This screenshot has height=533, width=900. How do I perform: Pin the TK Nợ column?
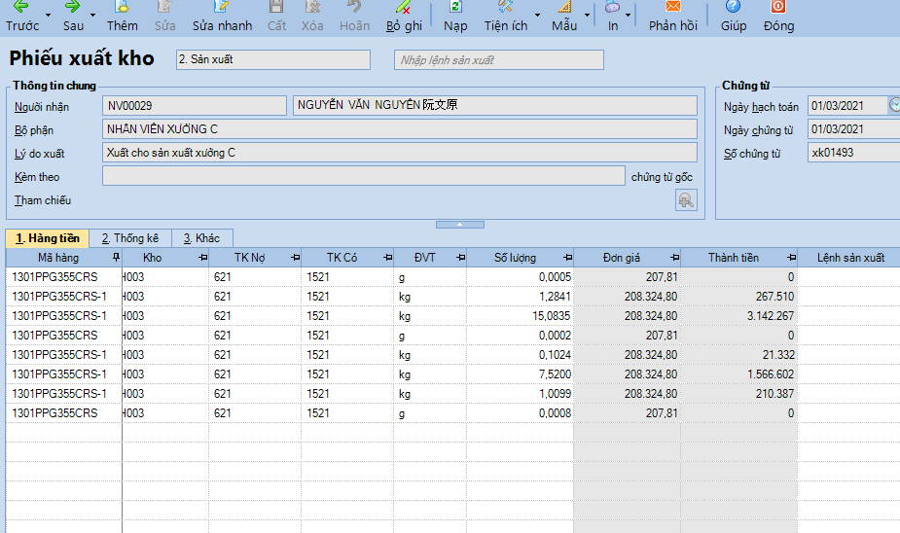pos(295,258)
